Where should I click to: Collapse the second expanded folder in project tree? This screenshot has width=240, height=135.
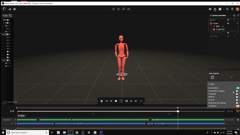[x=3, y=26]
